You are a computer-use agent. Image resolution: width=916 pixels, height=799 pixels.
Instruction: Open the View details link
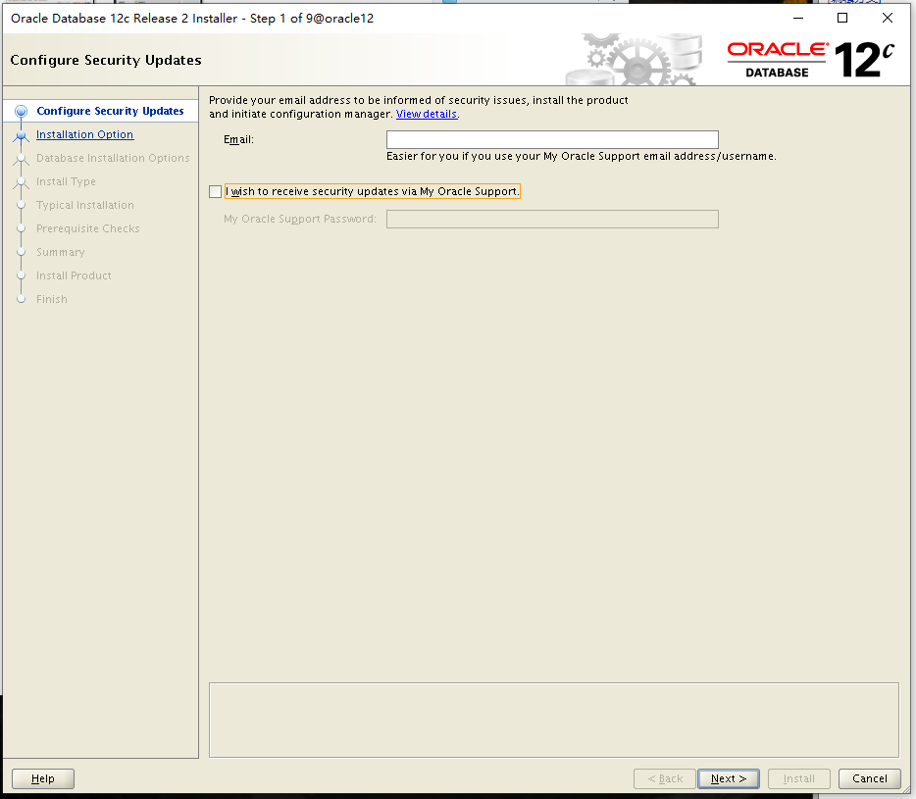[427, 114]
